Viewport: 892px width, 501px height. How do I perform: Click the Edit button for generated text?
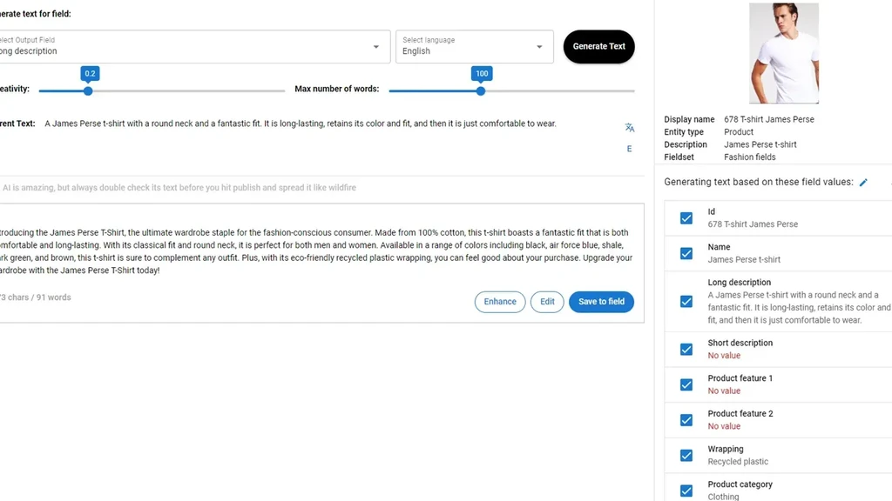pyautogui.click(x=547, y=302)
